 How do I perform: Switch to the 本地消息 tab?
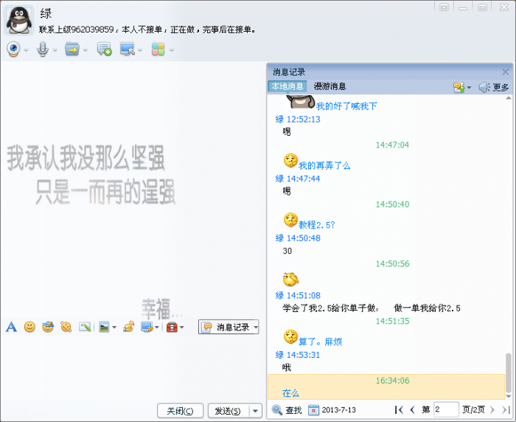287,86
